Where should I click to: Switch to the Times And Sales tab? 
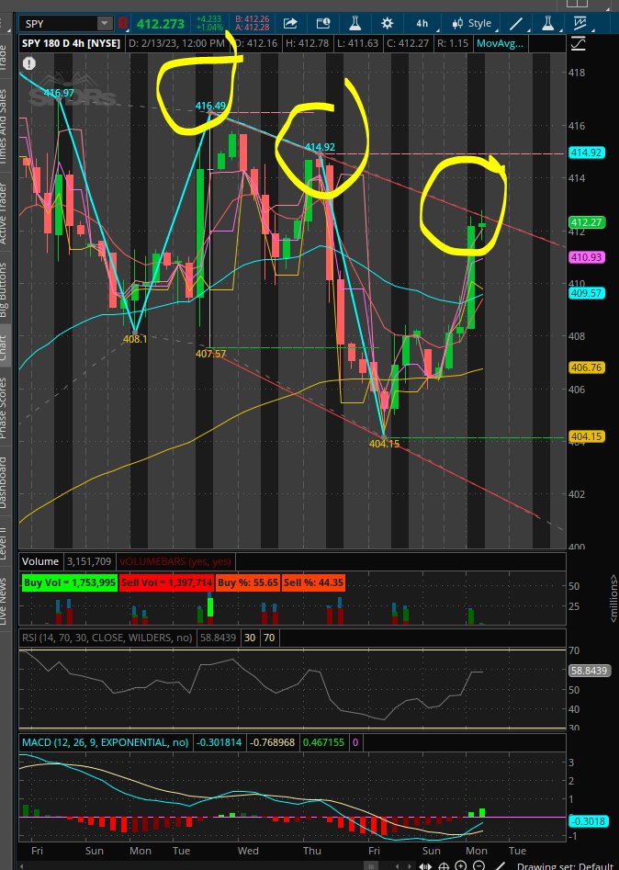[3, 127]
